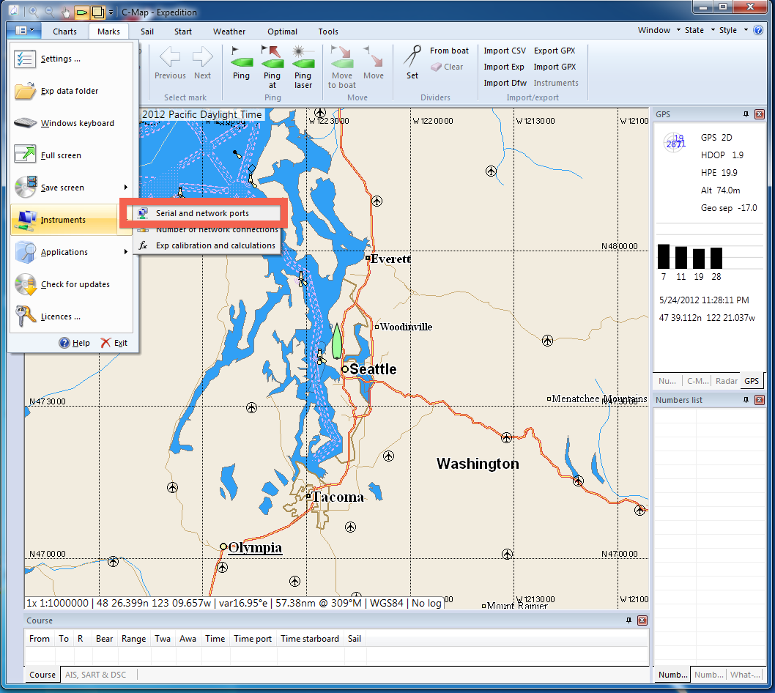Expand the Style dropdown
The width and height of the screenshot is (775, 693).
(733, 30)
